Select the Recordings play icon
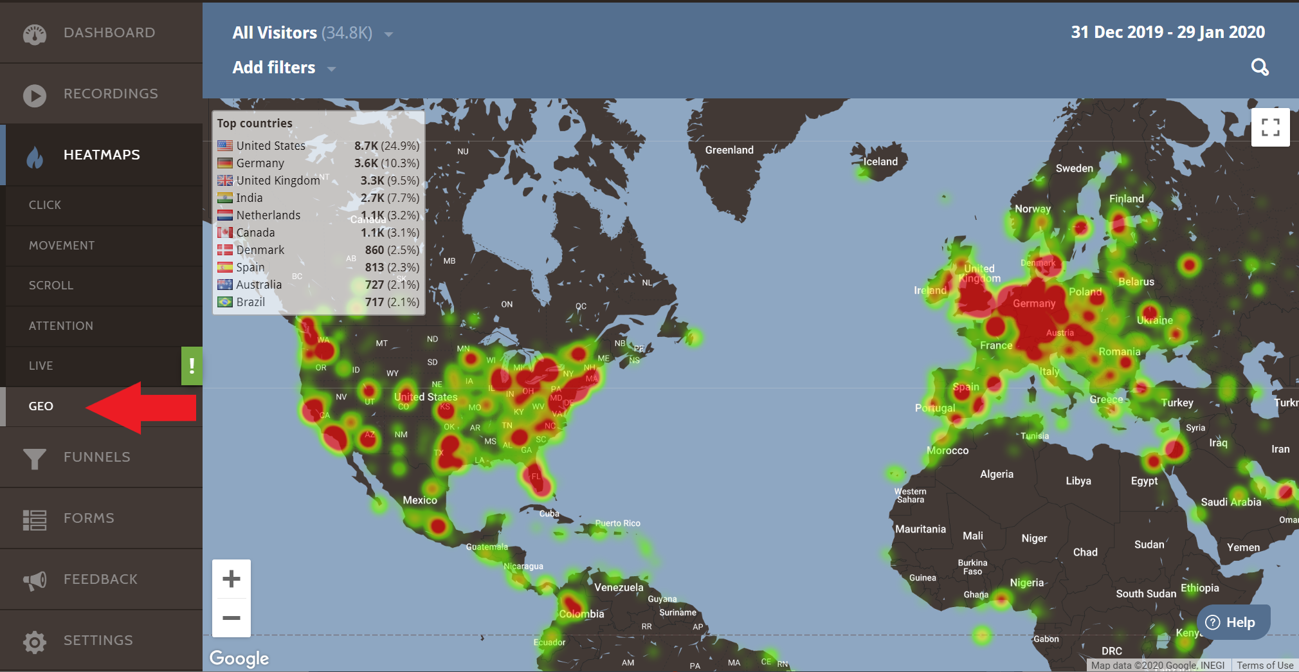1299x672 pixels. 34,94
